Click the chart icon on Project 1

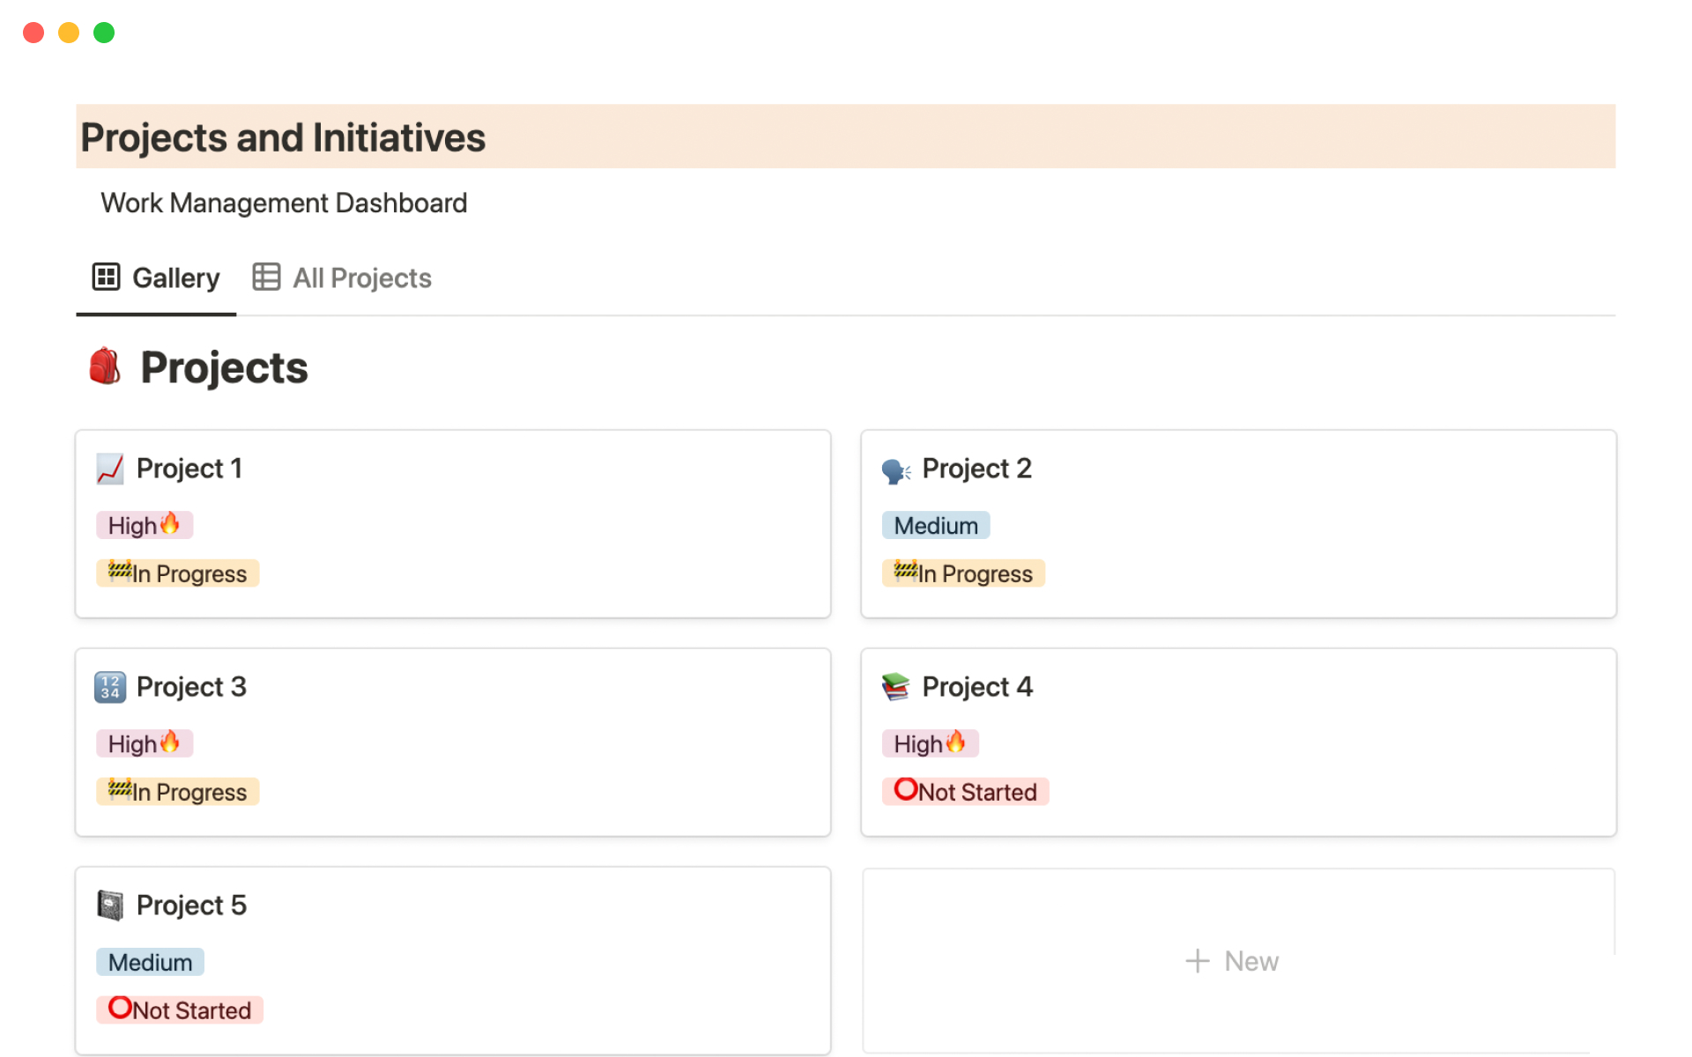click(110, 469)
